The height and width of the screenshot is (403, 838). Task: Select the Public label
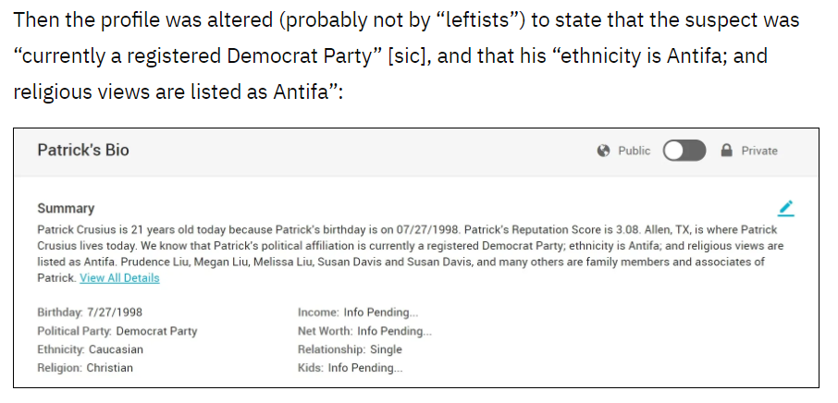[x=635, y=151]
